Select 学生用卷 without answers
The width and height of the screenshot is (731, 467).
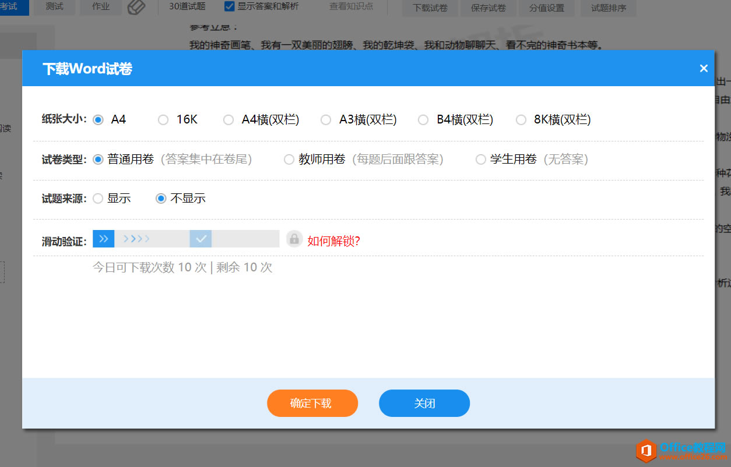click(x=480, y=160)
